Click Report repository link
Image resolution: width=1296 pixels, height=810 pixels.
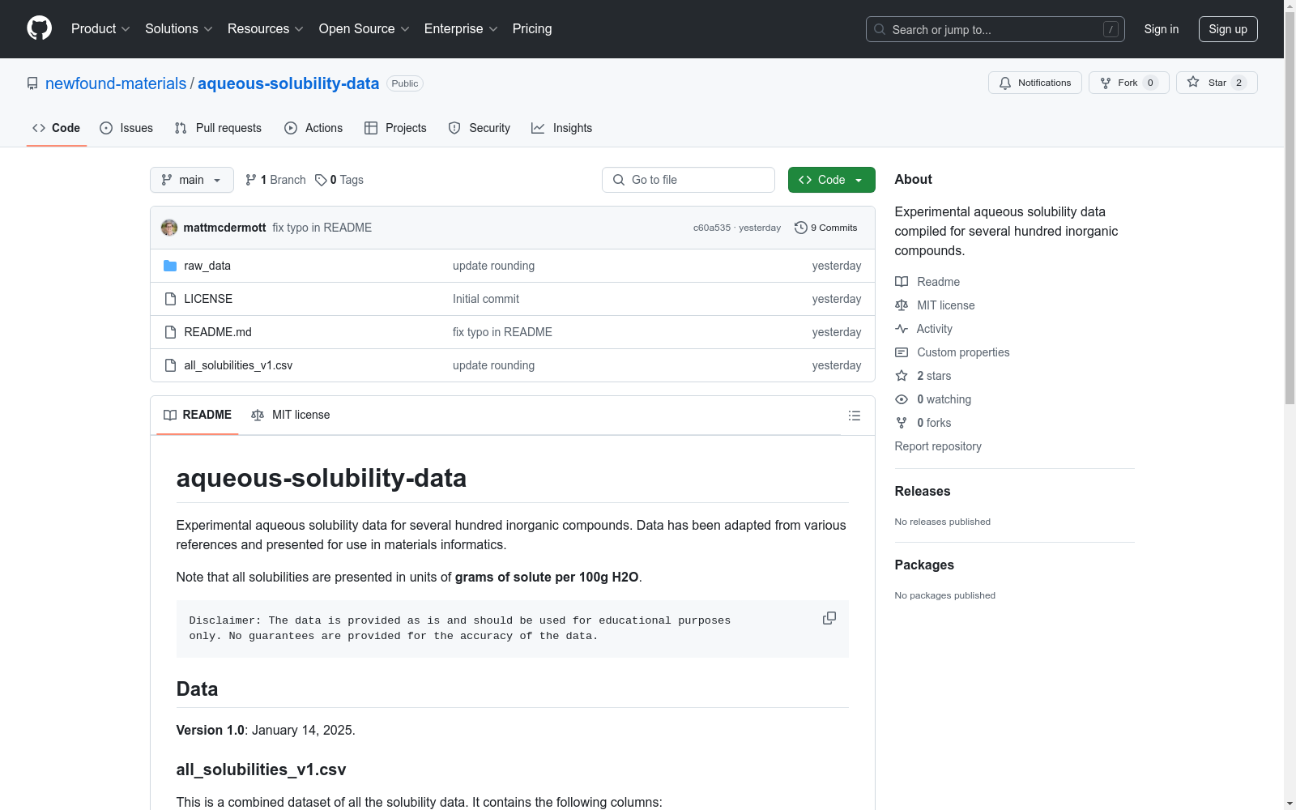tap(938, 446)
